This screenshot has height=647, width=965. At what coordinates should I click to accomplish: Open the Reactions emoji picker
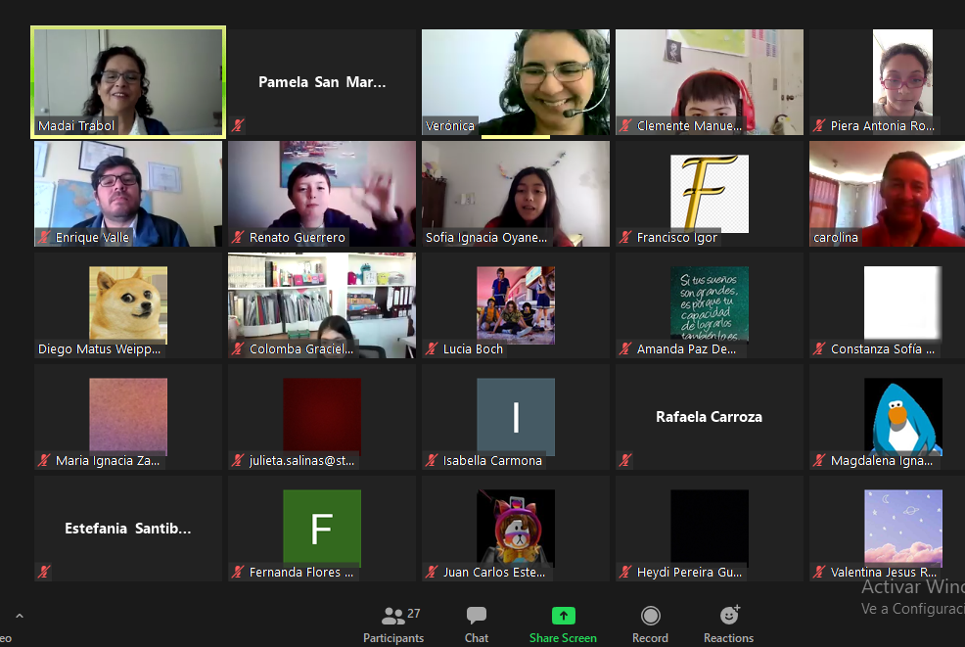pyautogui.click(x=729, y=616)
